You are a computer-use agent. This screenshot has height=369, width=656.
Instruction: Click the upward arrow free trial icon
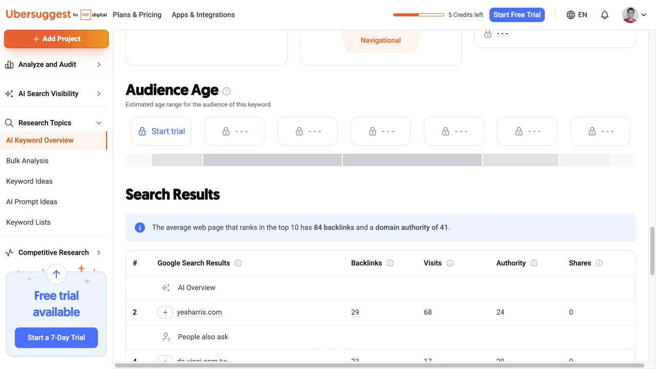(56, 274)
